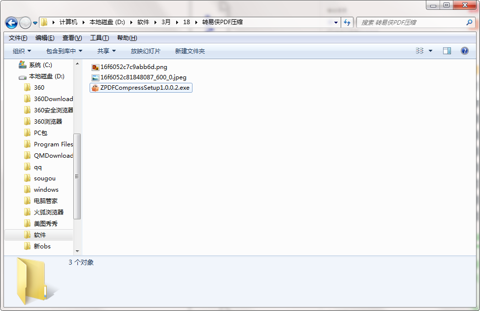Expand the arrow after 软件 in path
This screenshot has width=480, height=311.
tap(156, 22)
